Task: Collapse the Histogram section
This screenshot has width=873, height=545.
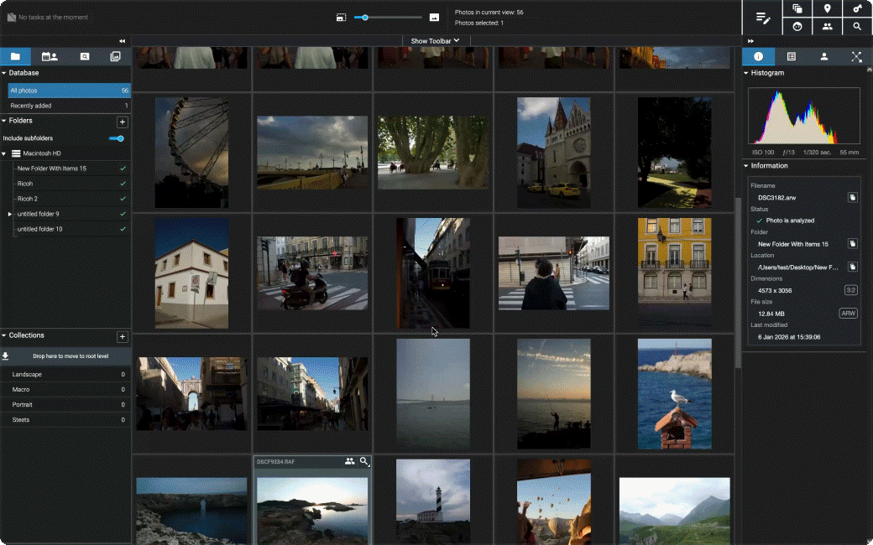Action: [745, 73]
